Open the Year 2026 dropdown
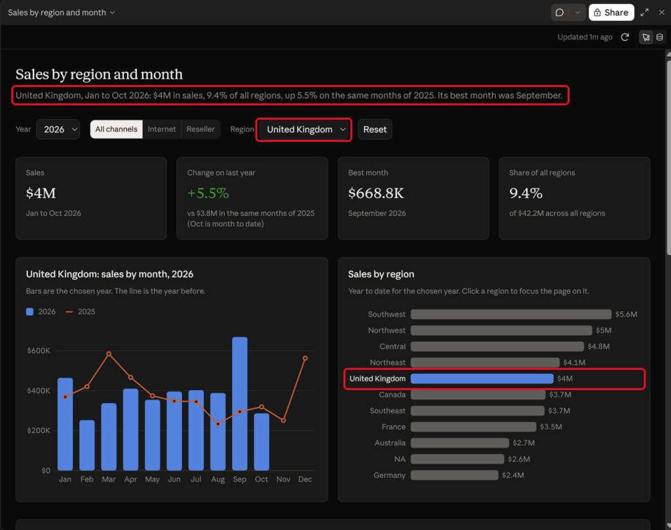The height and width of the screenshot is (530, 671). tap(58, 129)
